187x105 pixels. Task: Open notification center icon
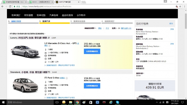182,102
